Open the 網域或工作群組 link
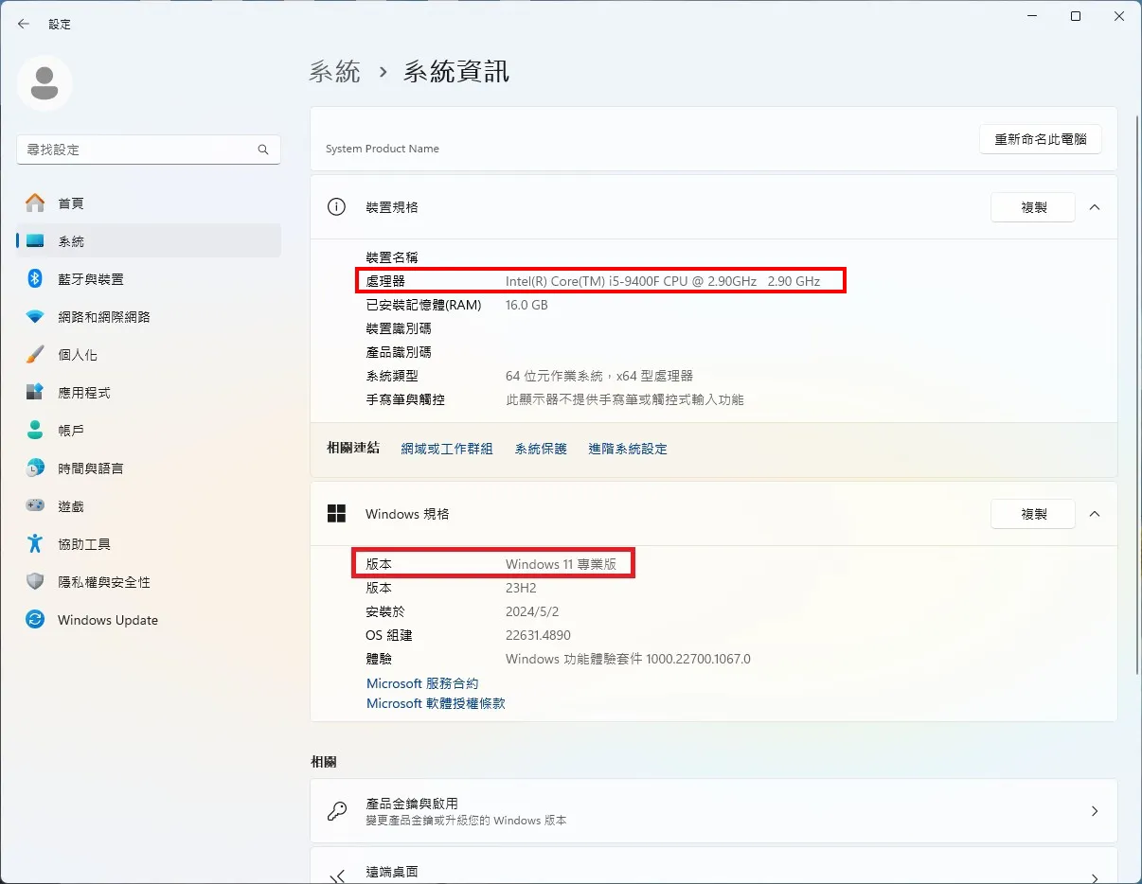The image size is (1142, 884). click(447, 449)
